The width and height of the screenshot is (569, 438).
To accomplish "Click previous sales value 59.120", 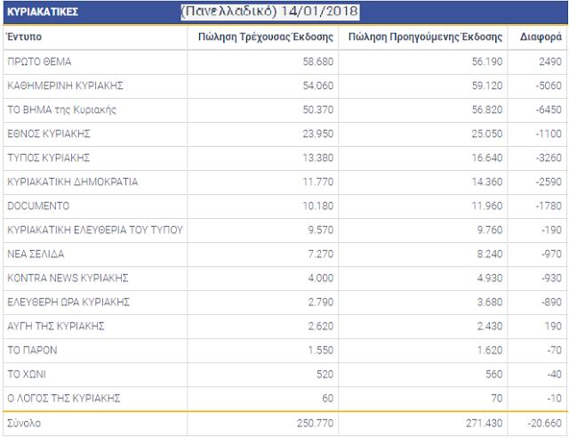I will (487, 85).
